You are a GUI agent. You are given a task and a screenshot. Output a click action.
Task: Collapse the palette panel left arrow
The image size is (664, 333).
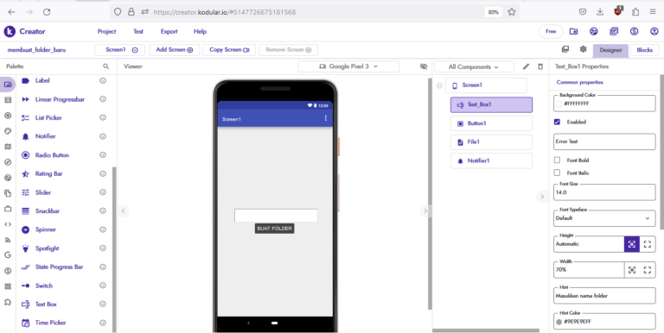pyautogui.click(x=123, y=210)
